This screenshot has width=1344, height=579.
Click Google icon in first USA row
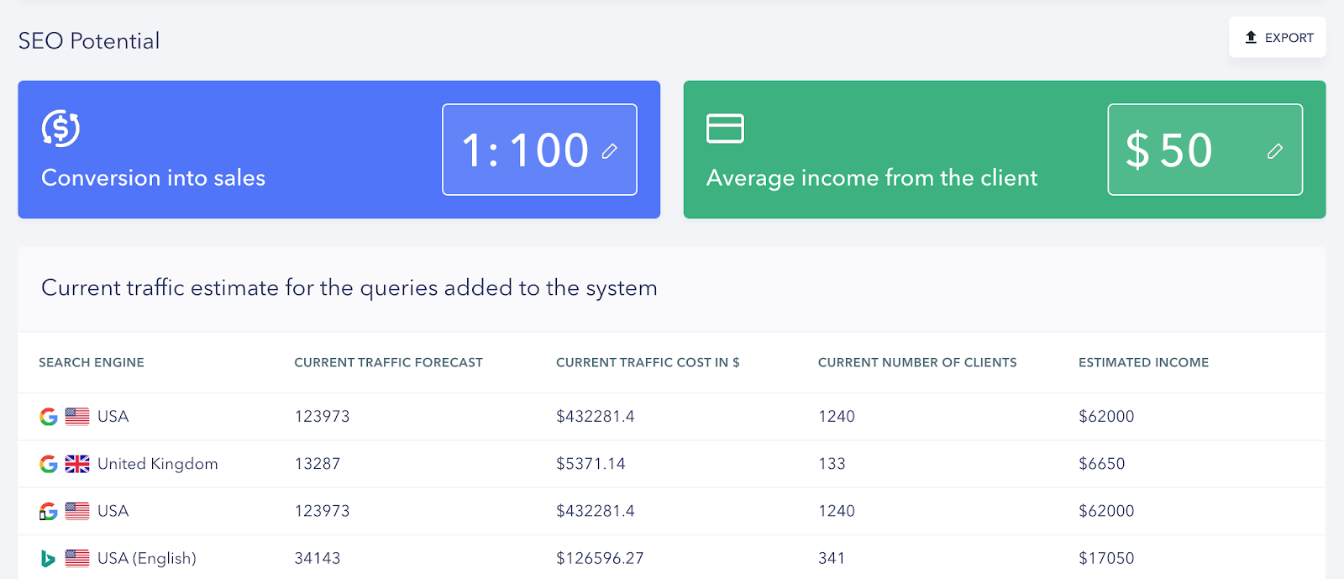(x=49, y=417)
